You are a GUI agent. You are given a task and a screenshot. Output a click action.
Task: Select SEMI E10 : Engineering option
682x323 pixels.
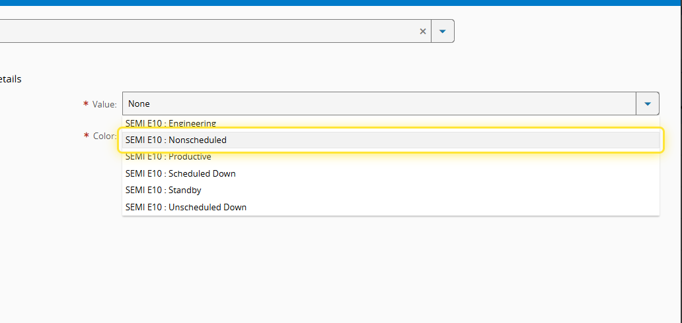170,123
